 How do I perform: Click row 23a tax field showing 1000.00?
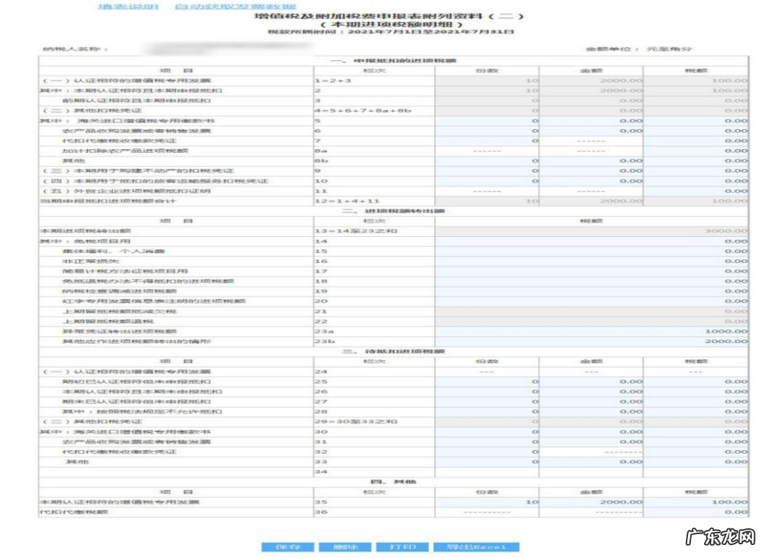point(592,330)
